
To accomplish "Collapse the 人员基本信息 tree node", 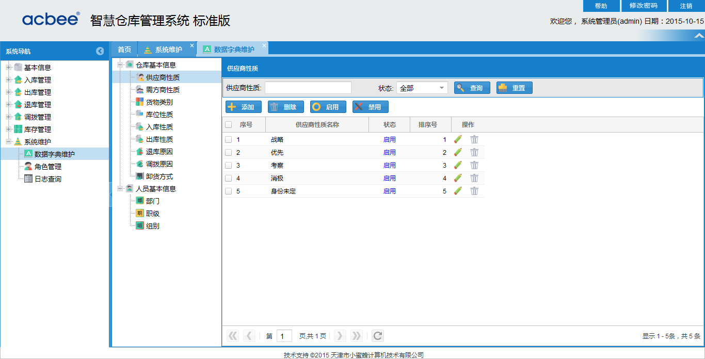I will [x=120, y=189].
